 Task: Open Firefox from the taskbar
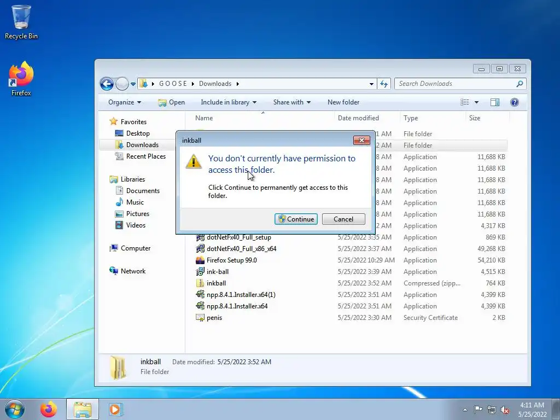pyautogui.click(x=49, y=409)
